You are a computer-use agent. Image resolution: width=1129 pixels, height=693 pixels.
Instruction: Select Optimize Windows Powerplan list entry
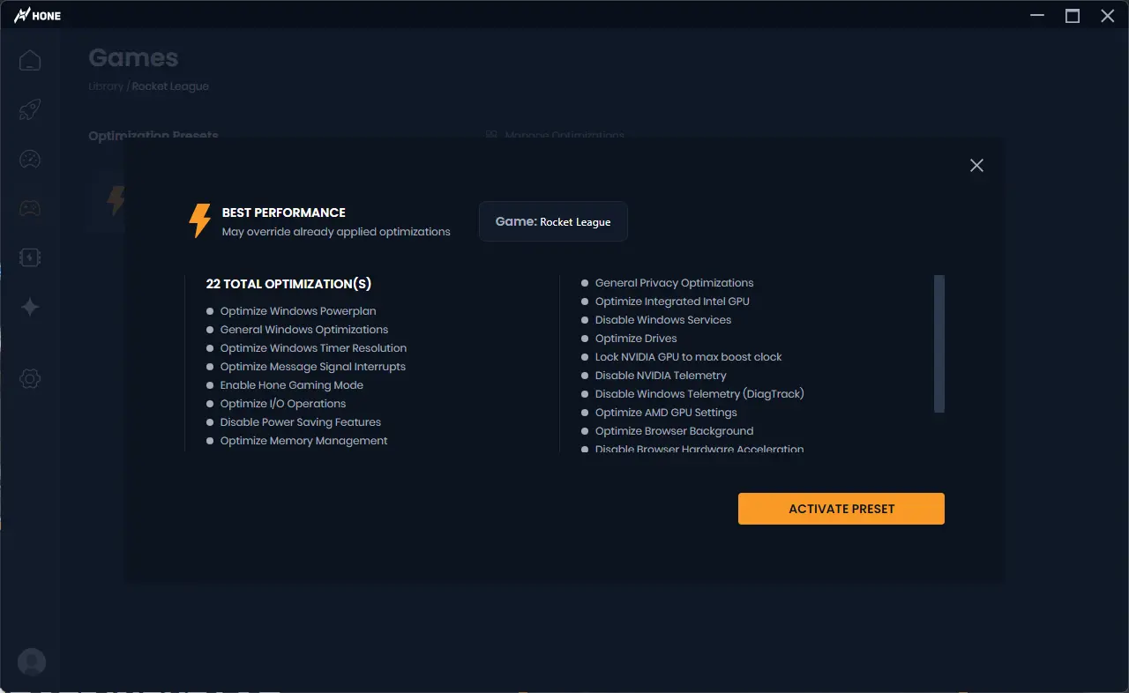click(x=297, y=311)
